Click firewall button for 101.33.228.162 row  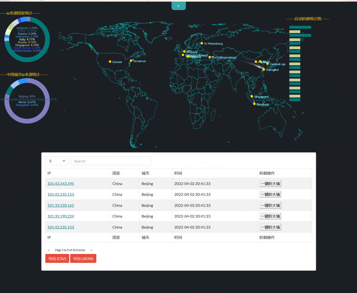270,206
